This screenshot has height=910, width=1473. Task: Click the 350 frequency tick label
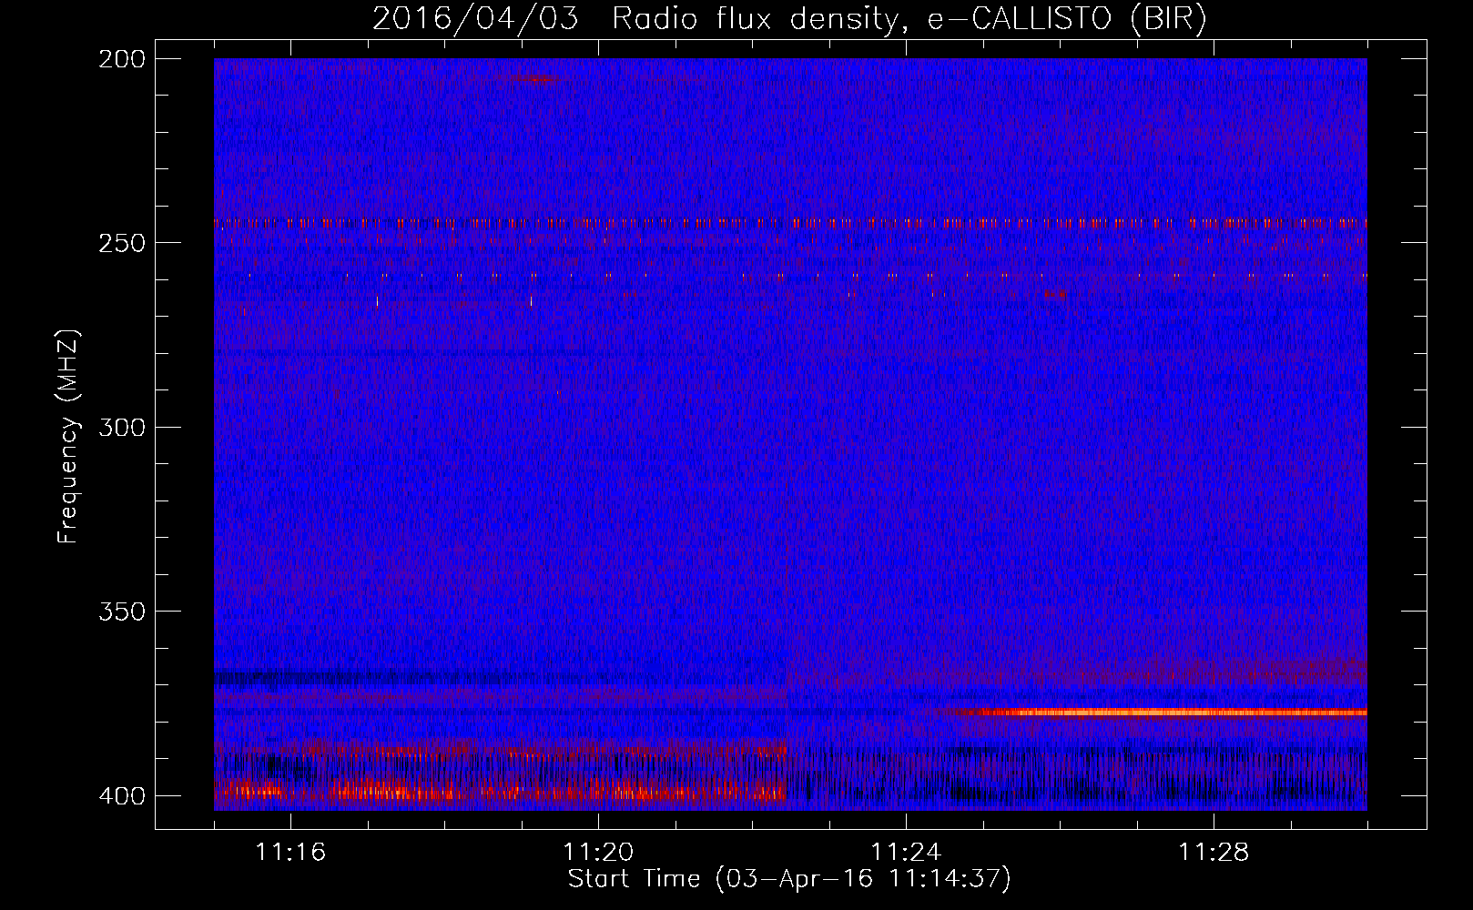click(x=121, y=612)
